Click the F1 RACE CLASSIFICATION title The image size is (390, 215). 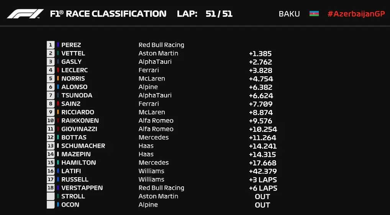coord(108,14)
